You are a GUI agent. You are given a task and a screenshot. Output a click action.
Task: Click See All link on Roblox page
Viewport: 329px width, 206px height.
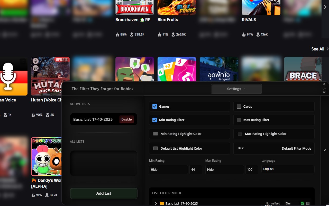point(320,49)
